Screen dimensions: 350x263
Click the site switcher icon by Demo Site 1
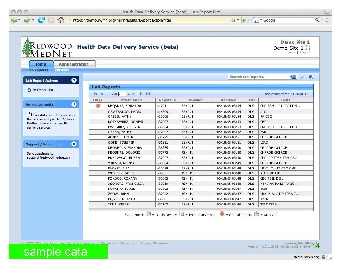coord(308,48)
